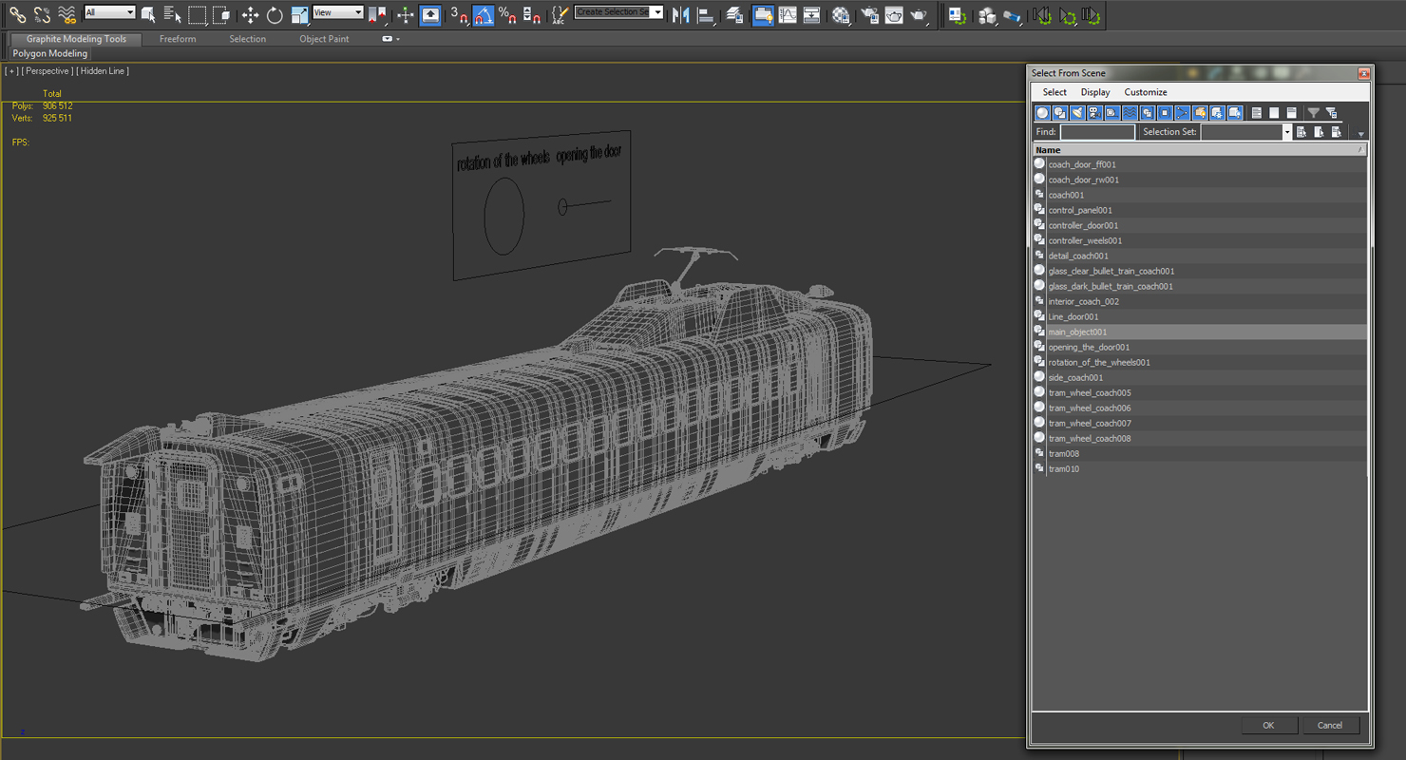The height and width of the screenshot is (760, 1406).
Task: Click the funnel filter icon
Action: tap(1314, 113)
